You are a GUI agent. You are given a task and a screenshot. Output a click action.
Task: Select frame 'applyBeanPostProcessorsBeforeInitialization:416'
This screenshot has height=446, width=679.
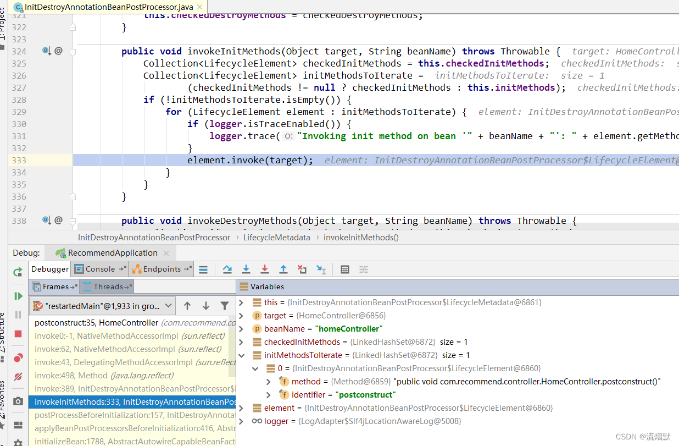click(132, 428)
